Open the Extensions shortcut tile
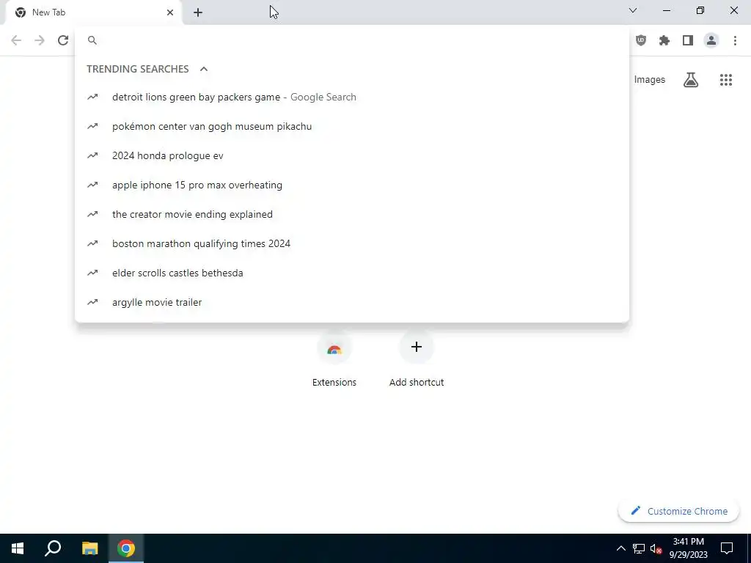751x563 pixels. 334,358
